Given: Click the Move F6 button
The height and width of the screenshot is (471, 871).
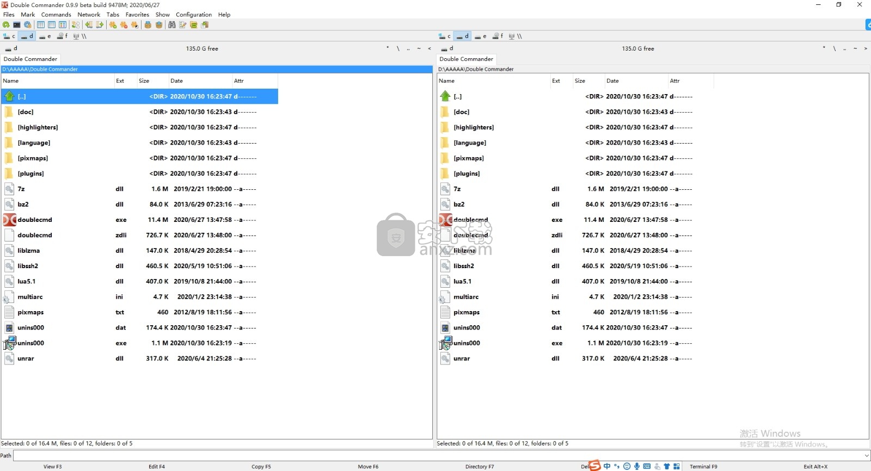Looking at the screenshot, I should tap(368, 467).
